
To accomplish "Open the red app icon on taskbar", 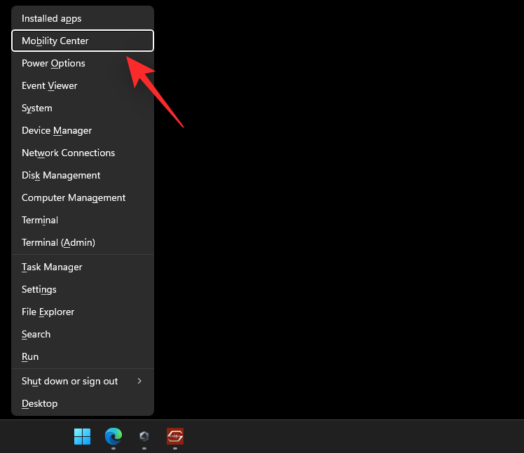I will click(174, 436).
